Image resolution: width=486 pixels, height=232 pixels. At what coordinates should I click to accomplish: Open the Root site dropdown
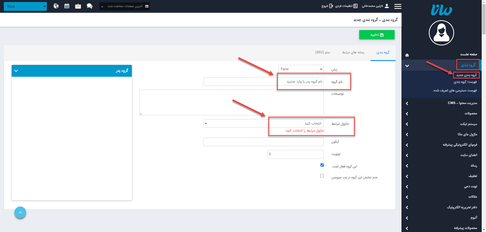25,6
